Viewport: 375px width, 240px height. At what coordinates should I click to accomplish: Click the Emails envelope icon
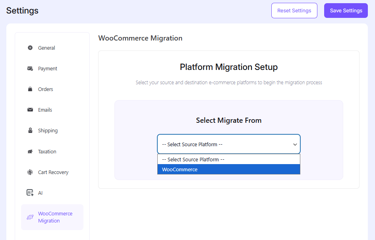(x=30, y=110)
